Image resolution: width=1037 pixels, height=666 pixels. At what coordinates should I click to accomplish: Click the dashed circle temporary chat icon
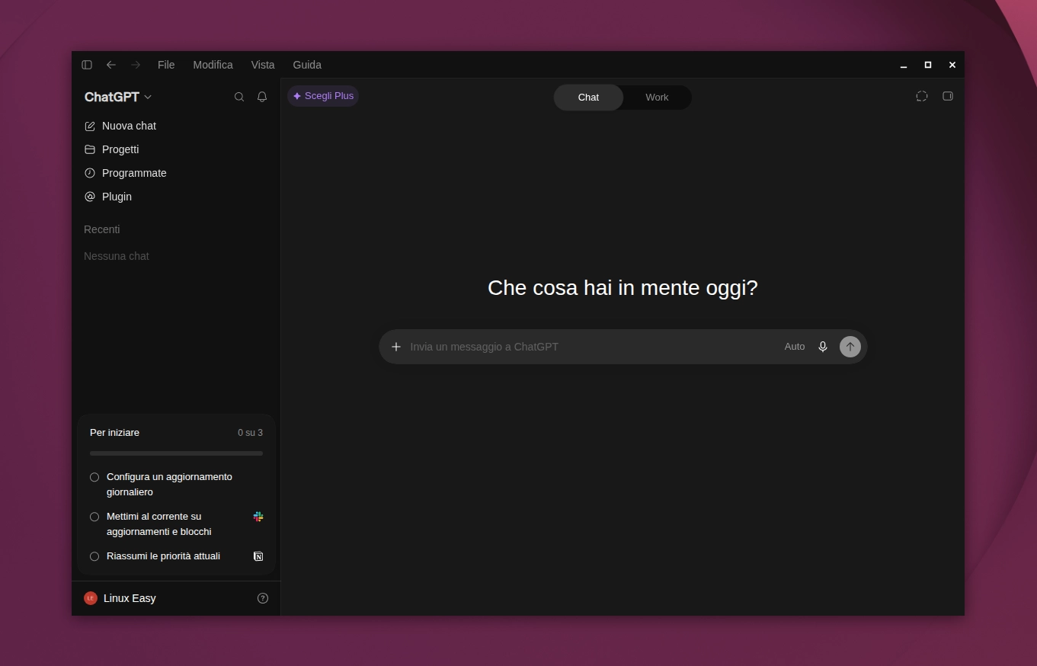(922, 96)
